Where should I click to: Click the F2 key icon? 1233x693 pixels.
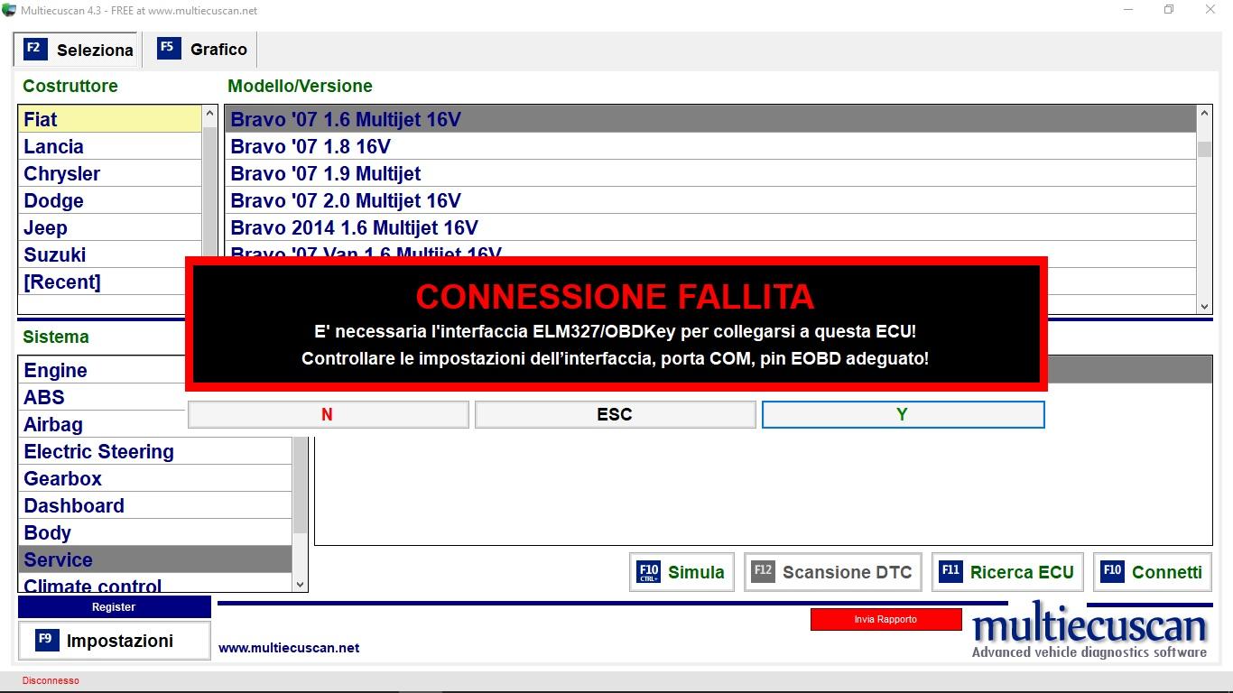(x=35, y=49)
